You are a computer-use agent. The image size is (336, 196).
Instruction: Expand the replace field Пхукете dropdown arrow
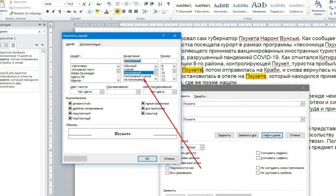[x=302, y=119]
